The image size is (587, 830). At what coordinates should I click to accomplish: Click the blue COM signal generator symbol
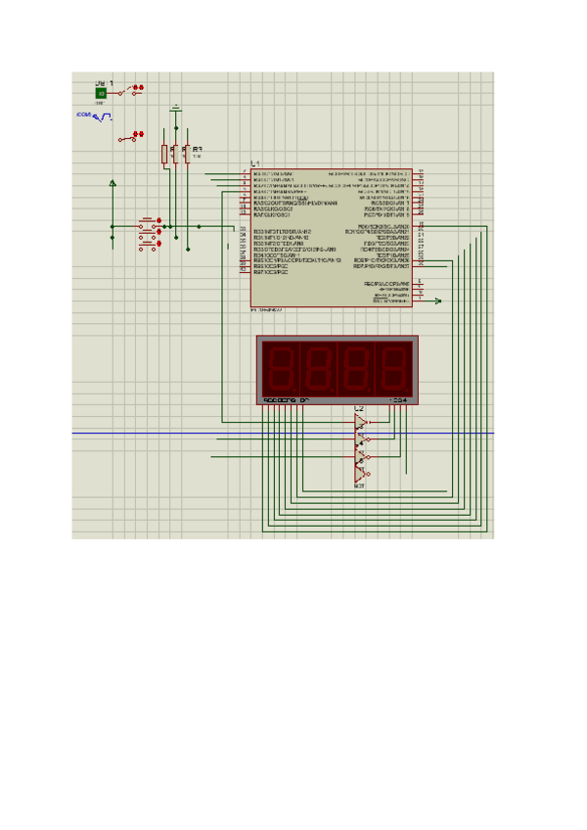pyautogui.click(x=101, y=116)
